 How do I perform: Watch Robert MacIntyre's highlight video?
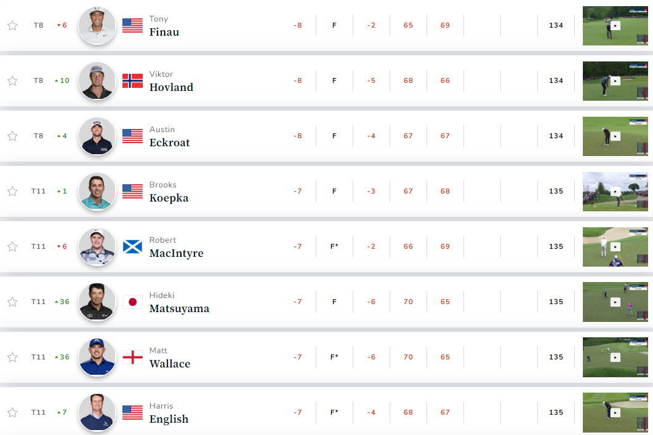coord(615,247)
